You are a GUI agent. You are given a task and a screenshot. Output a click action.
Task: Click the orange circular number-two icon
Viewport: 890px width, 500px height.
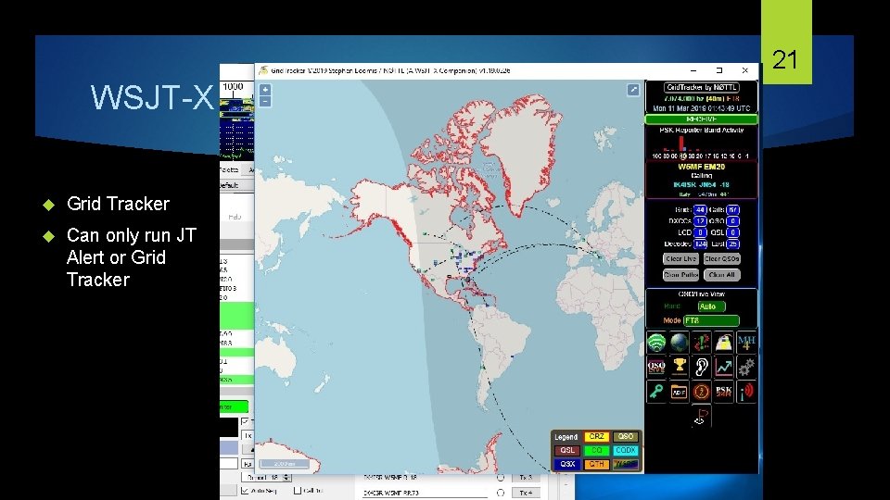pos(702,391)
